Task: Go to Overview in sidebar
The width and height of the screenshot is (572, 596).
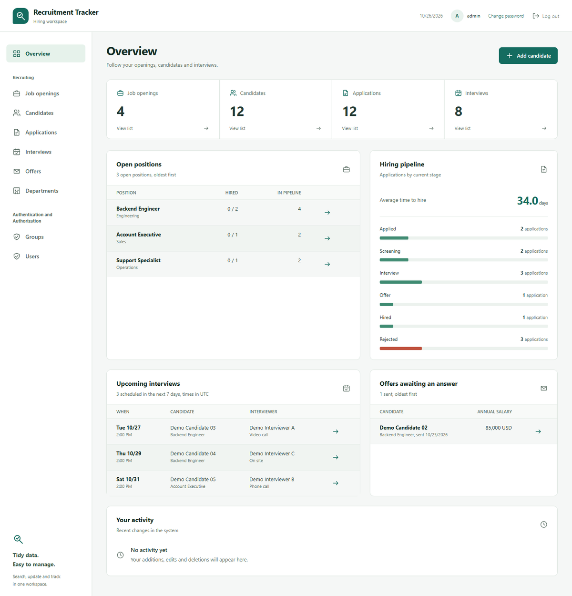Action: [x=46, y=53]
